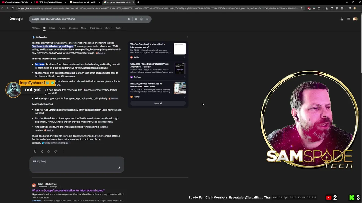Click Read more on Reddit snippet

click(x=44, y=197)
